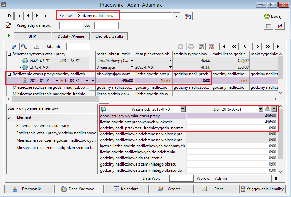The height and width of the screenshot is (197, 291).
Task: Open the Ważne od date dropdown arrow
Action: 183,109
